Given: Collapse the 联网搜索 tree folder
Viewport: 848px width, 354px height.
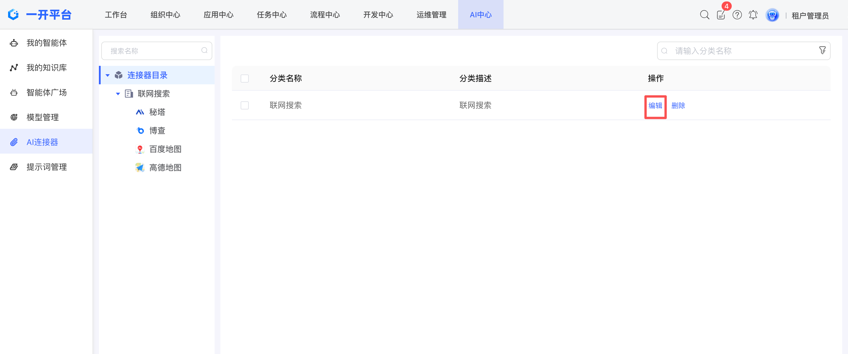Looking at the screenshot, I should (118, 94).
